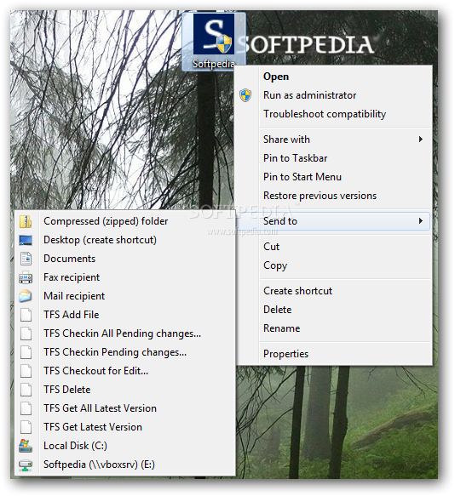The height and width of the screenshot is (496, 455).
Task: Click the file icon beside TFS Checkout for Edit
Action: pyautogui.click(x=26, y=371)
